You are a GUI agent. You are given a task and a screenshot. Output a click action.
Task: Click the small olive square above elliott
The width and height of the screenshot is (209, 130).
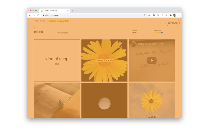(35, 27)
